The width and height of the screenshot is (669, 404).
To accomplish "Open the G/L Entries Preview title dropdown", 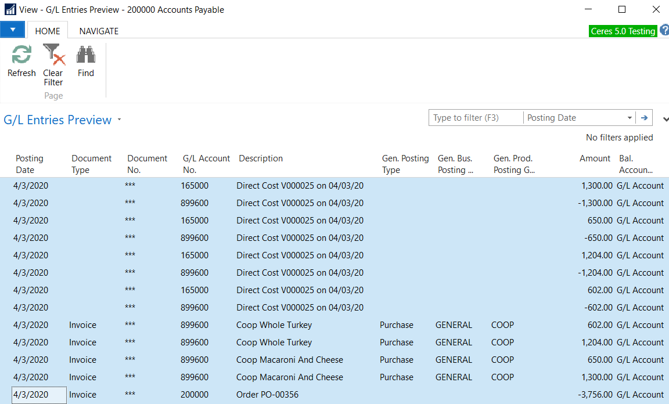I will click(x=119, y=120).
